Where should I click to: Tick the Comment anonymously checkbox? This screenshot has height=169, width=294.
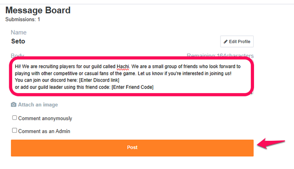click(x=15, y=118)
